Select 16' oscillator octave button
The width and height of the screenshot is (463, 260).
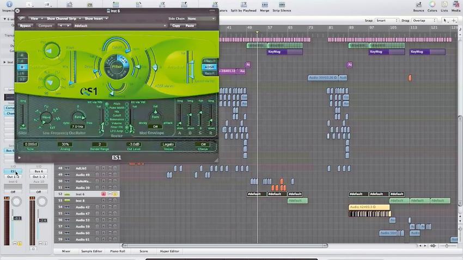pyautogui.click(x=22, y=73)
